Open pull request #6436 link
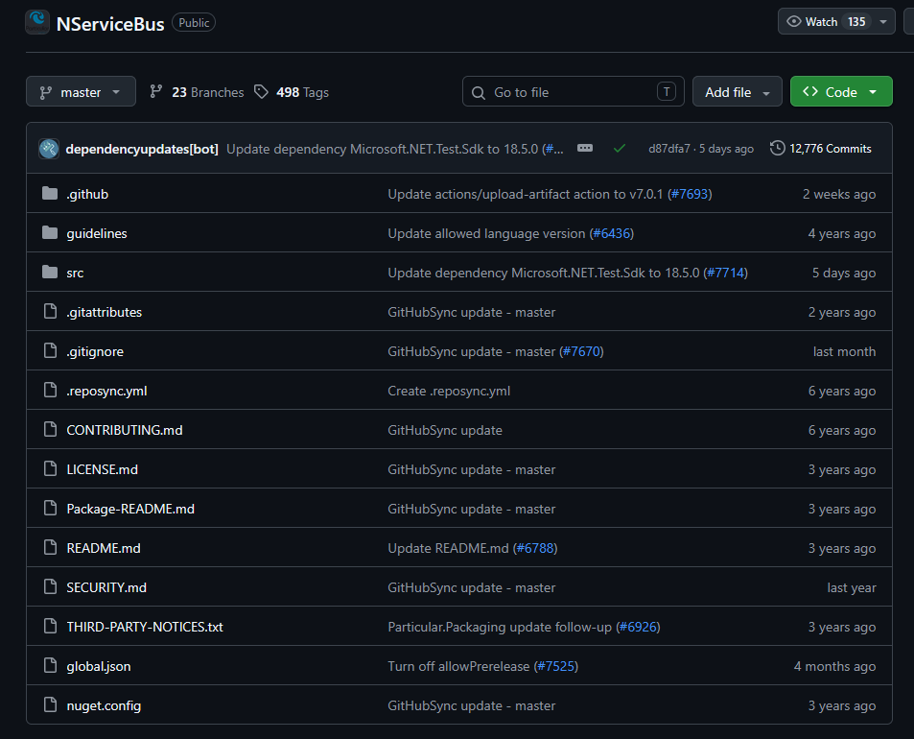Image resolution: width=914 pixels, height=739 pixels. tap(612, 233)
